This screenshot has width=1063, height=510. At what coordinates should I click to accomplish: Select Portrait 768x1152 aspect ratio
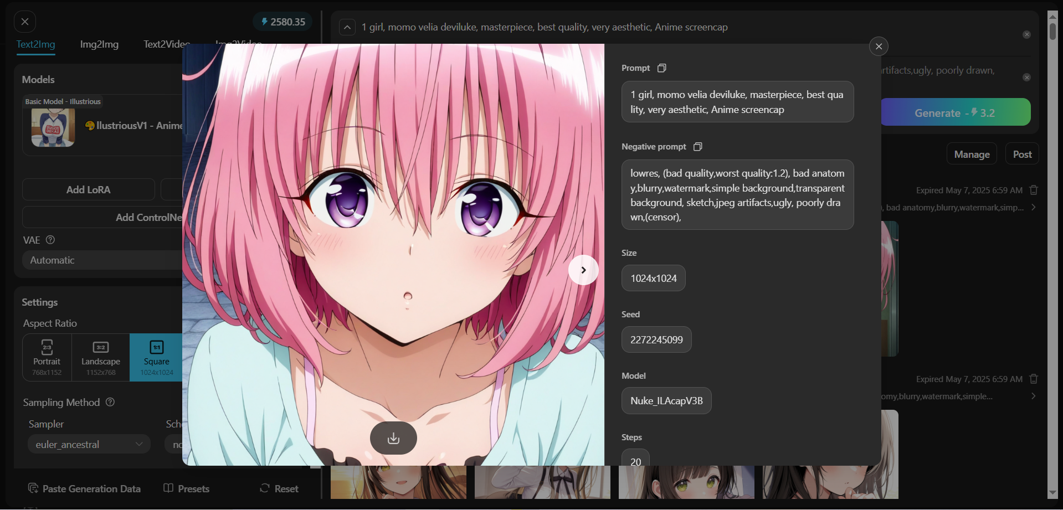pyautogui.click(x=47, y=357)
